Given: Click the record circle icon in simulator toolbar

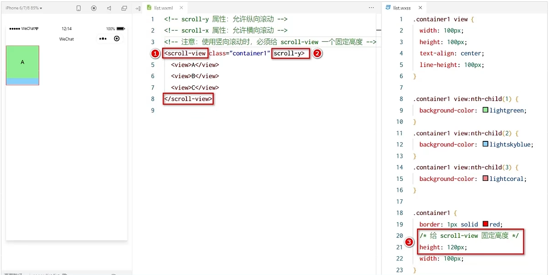Looking at the screenshot, I should (94, 8).
